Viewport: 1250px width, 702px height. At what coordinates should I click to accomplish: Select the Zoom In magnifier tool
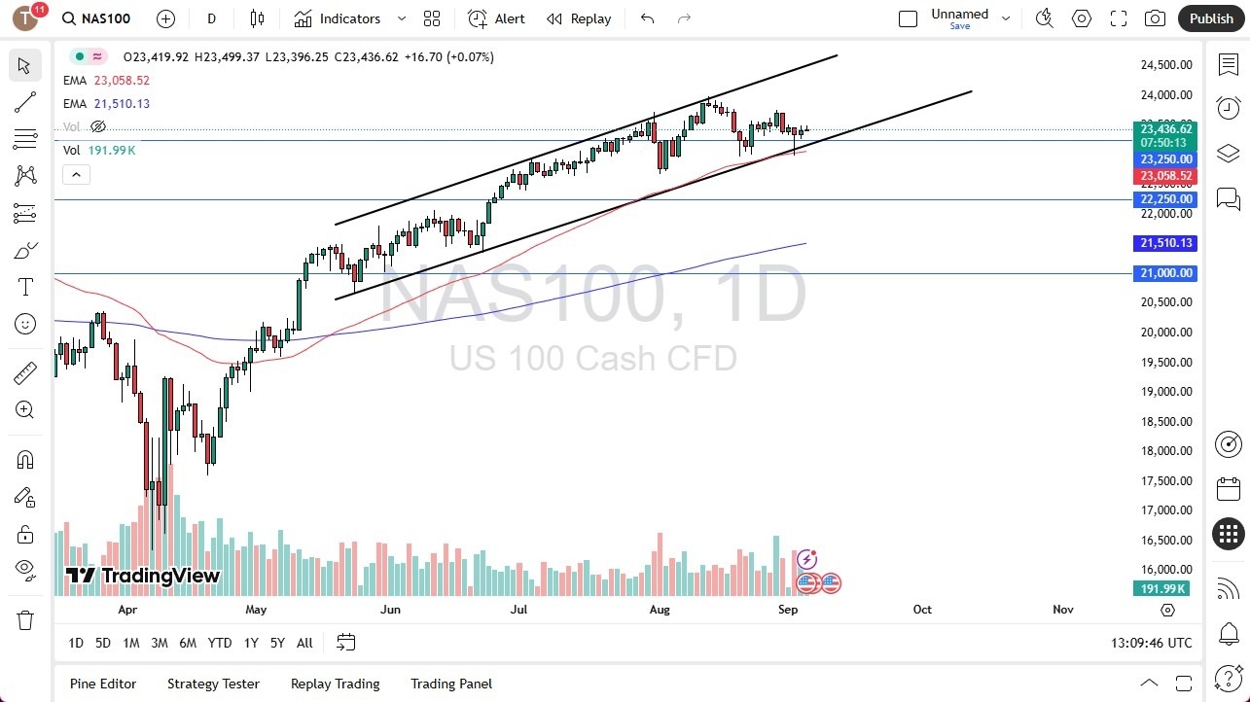pos(24,409)
